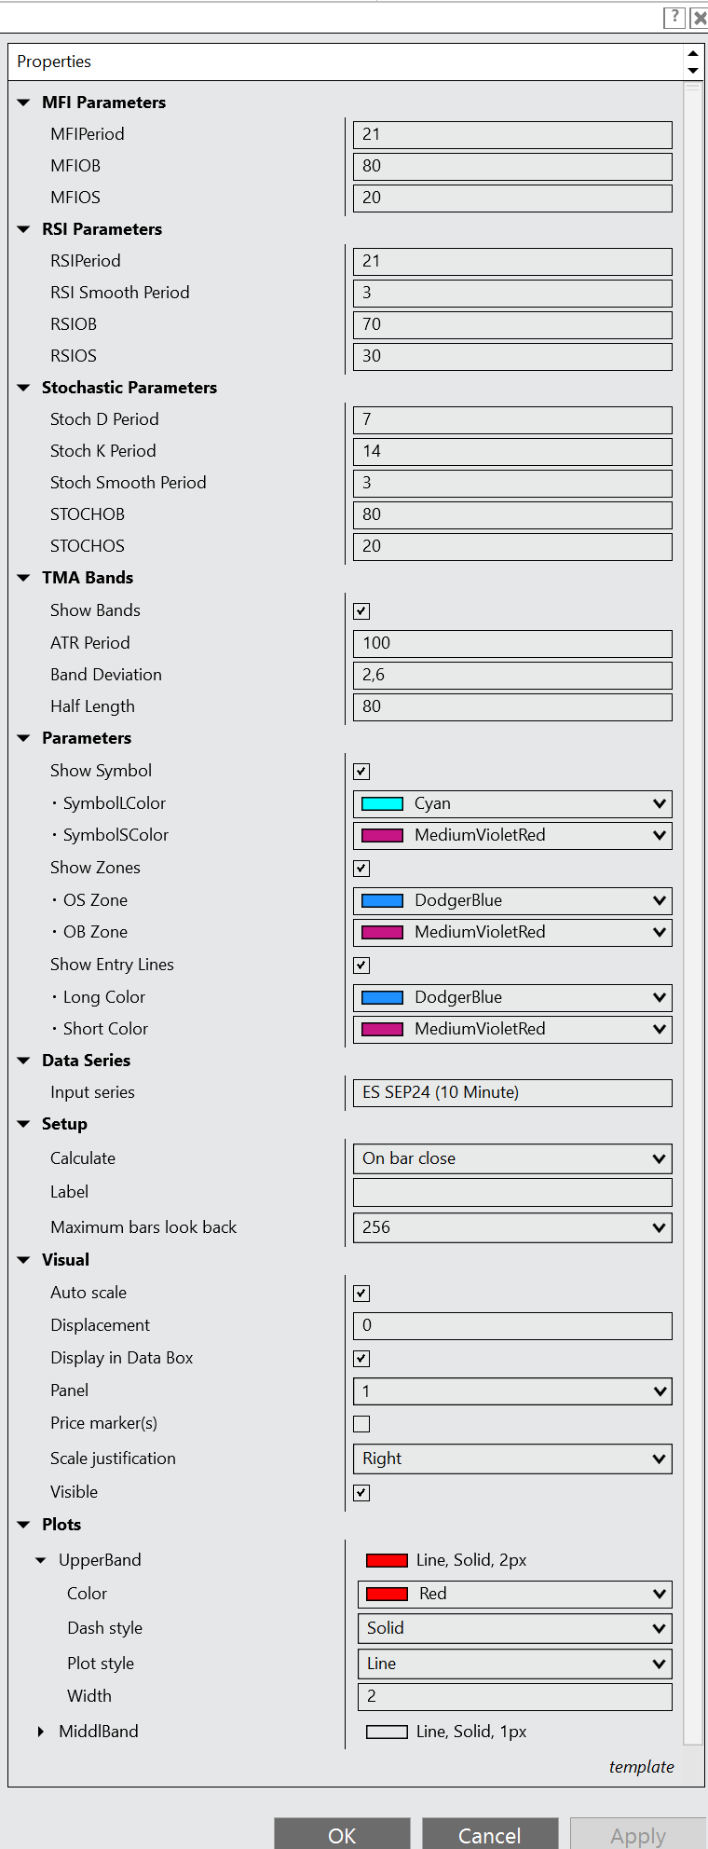This screenshot has height=1849, width=708.
Task: Enable the Price marker(s) checkbox
Action: [362, 1424]
